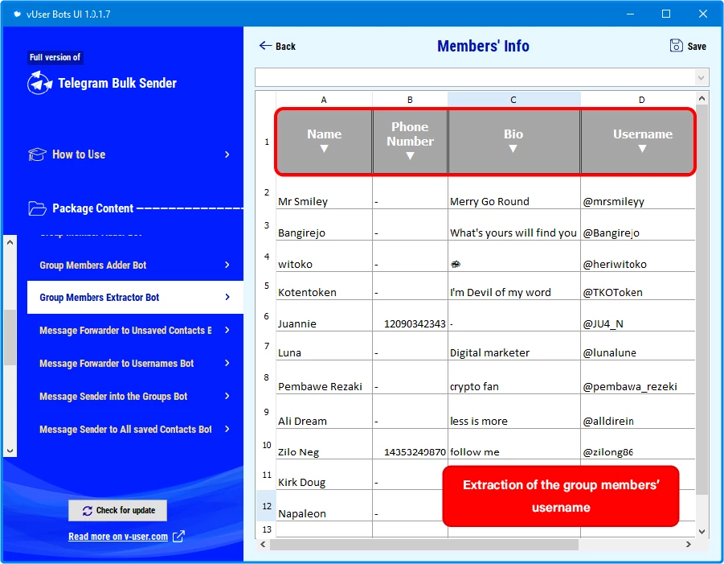Open the Name column filter arrow

[x=324, y=149]
